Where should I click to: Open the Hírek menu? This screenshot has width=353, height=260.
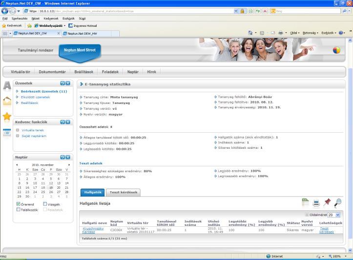click(x=151, y=72)
